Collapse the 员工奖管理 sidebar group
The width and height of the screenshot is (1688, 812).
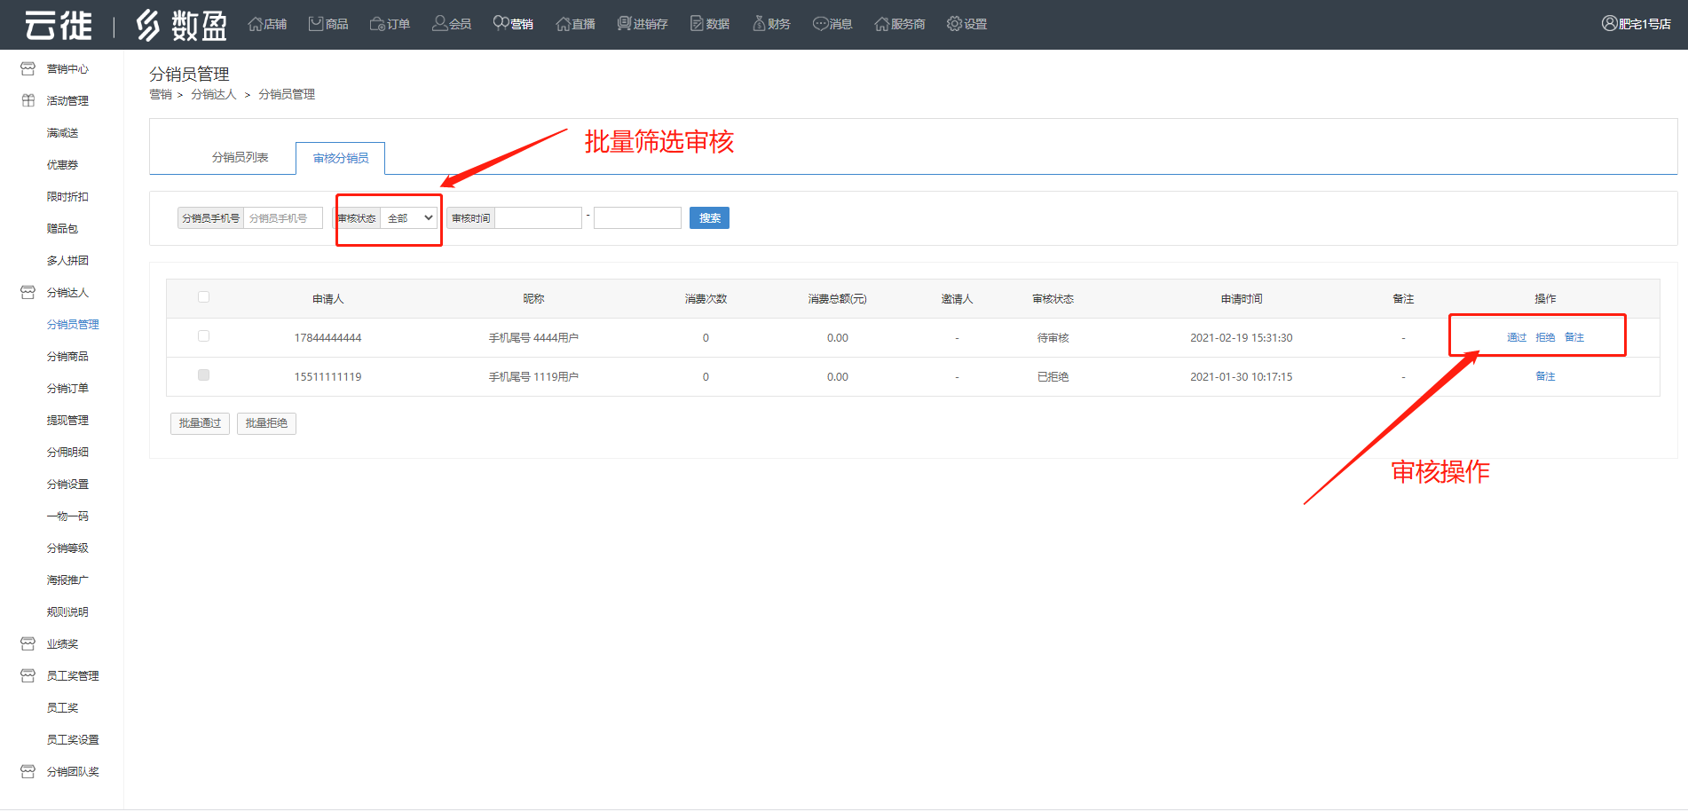click(72, 676)
